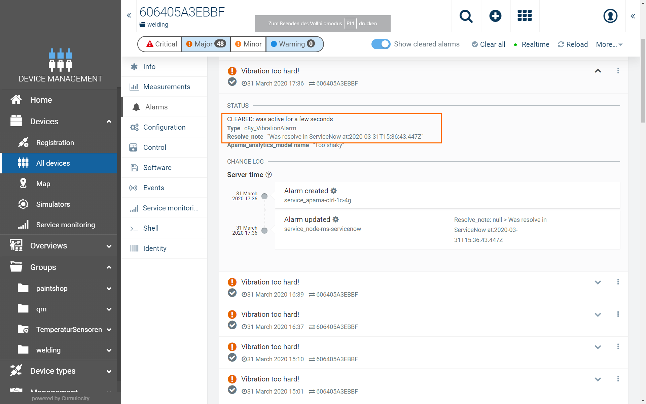Screen dimensions: 646x404
Task: Click source link 606405A3EBBF of 17:36 alarm
Action: [337, 83]
